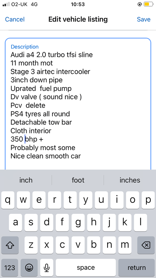Tap the letter m key
Image resolution: width=156 pixels, height=278 pixels.
click(x=125, y=245)
